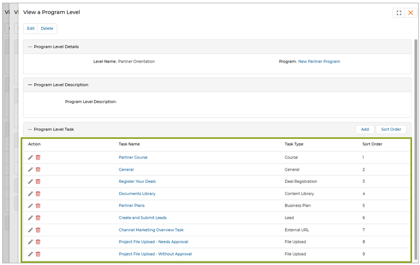Viewport: 420px width, 265px height.
Task: Open the Sort Order button
Action: 391,129
